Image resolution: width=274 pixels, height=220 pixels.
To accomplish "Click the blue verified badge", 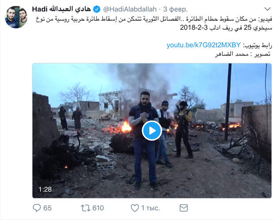I will 97,9.
